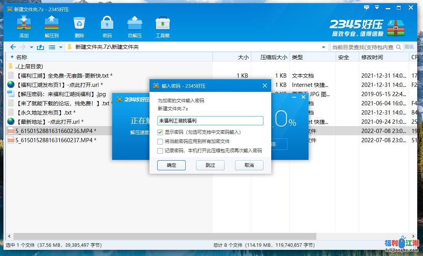
Task: Select the 添加 (Add) toolbar icon
Action: coord(24,26)
